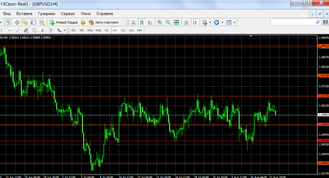Open the MQL5 community chat icon

coord(325,22)
